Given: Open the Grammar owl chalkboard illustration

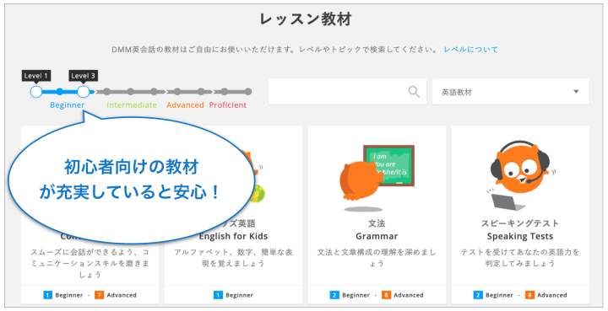Looking at the screenshot, I should pyautogui.click(x=377, y=178).
